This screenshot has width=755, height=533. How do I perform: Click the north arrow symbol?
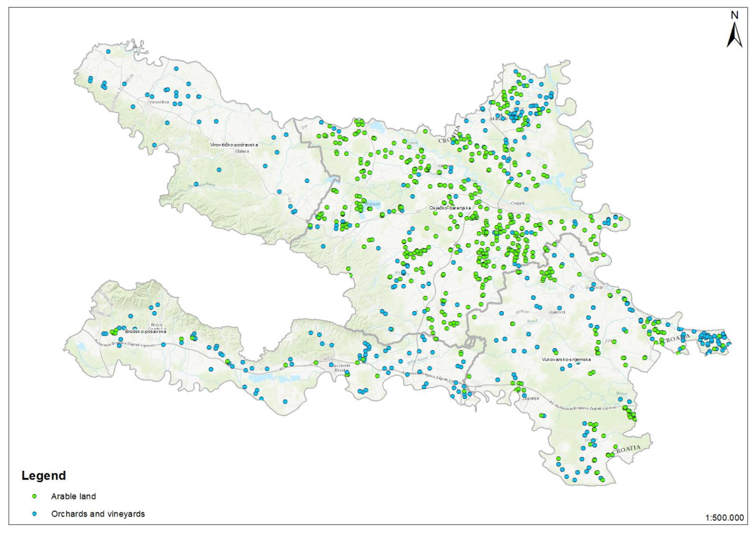pos(734,35)
